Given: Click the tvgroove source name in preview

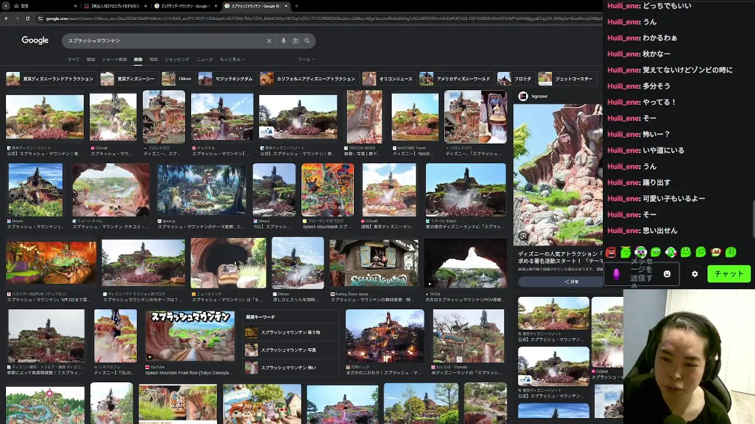Looking at the screenshot, I should 539,96.
